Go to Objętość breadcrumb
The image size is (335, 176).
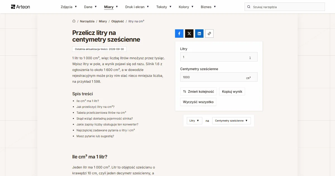tap(118, 21)
